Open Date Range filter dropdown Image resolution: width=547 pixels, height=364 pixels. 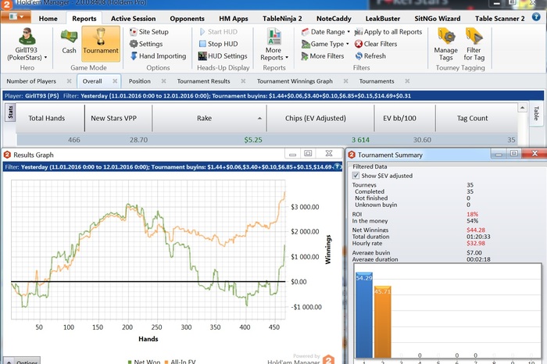[x=326, y=32]
